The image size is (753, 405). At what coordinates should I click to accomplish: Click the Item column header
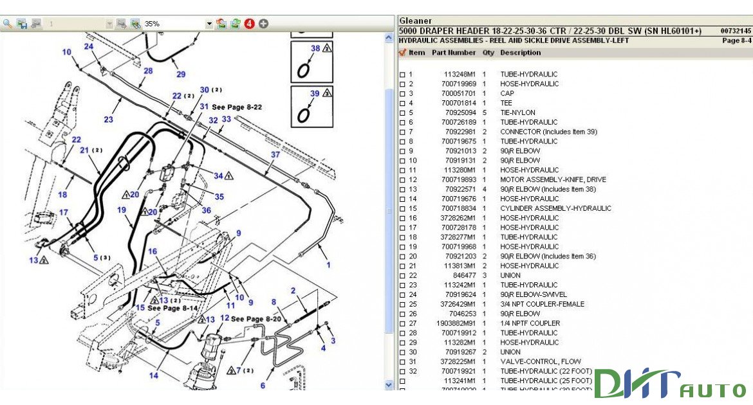click(417, 52)
